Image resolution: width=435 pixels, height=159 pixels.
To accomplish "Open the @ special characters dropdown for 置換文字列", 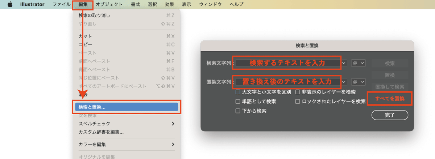I will (x=359, y=82).
